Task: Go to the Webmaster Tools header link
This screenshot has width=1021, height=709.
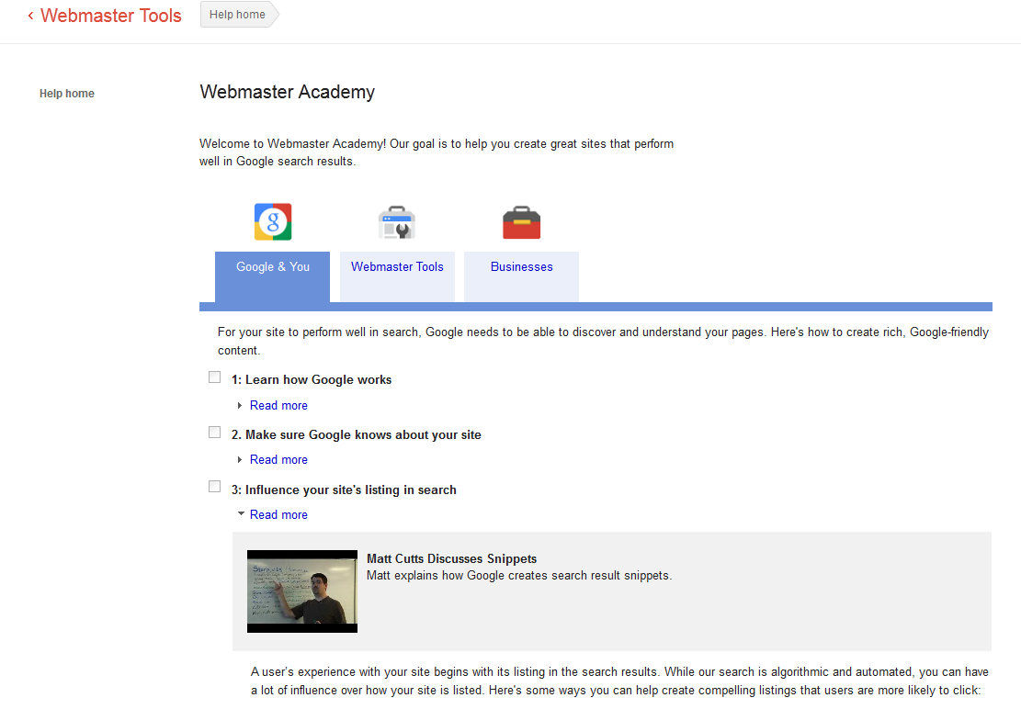Action: click(x=110, y=16)
